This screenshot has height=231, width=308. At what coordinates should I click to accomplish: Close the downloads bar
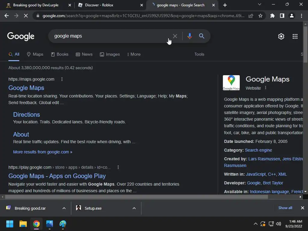point(303,208)
